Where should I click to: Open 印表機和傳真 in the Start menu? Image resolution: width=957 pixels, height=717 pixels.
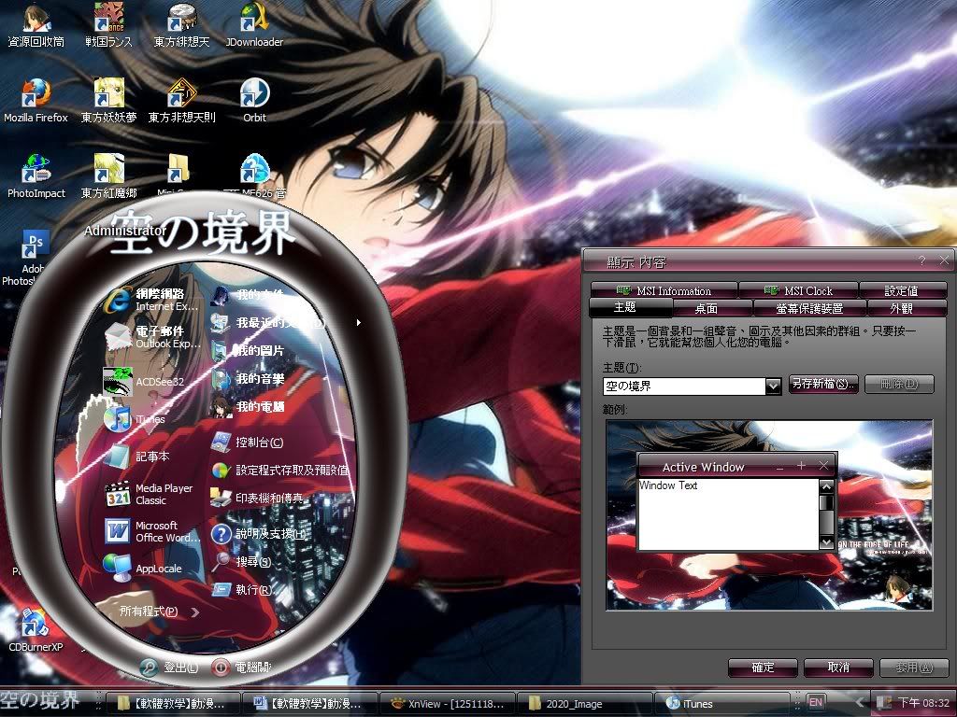click(x=256, y=499)
